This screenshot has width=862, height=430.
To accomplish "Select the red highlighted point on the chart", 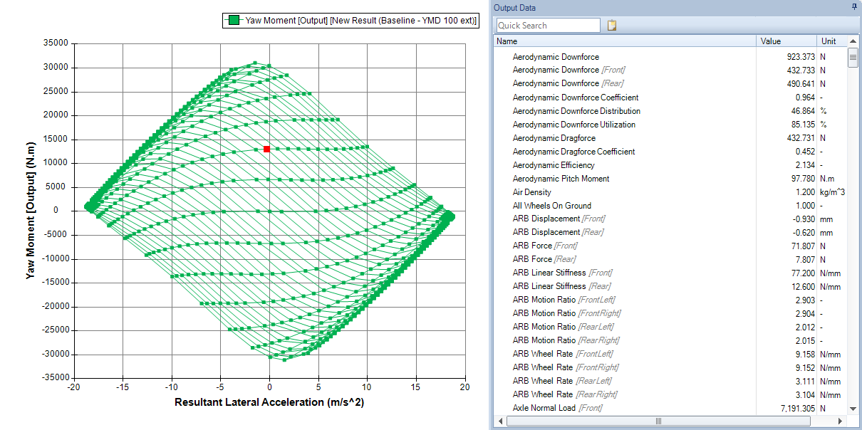I will (266, 149).
